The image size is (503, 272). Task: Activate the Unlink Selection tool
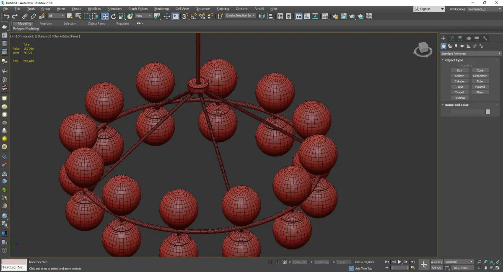tap(33, 16)
